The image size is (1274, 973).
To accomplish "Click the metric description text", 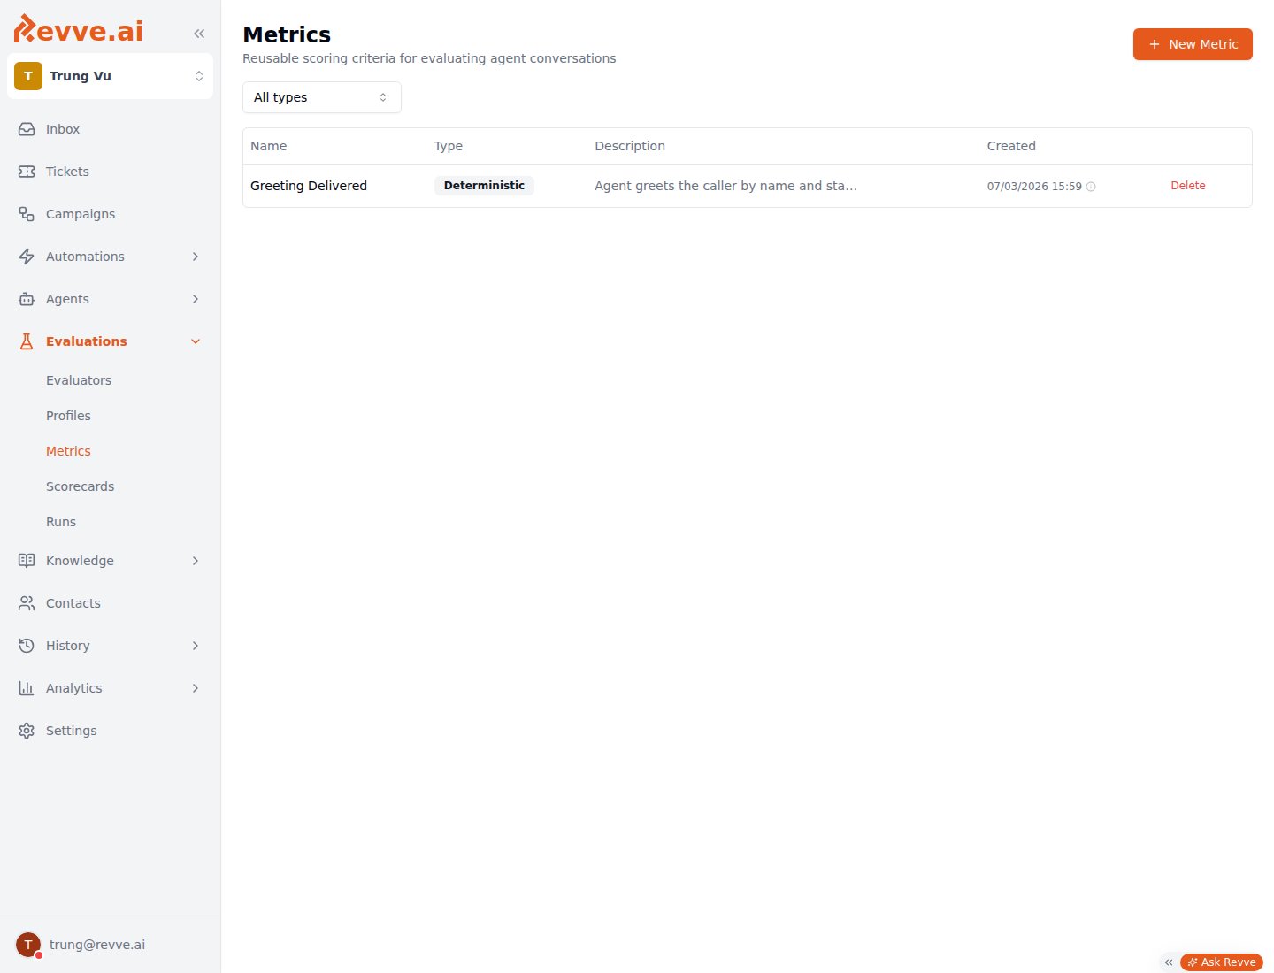I will coord(725,186).
